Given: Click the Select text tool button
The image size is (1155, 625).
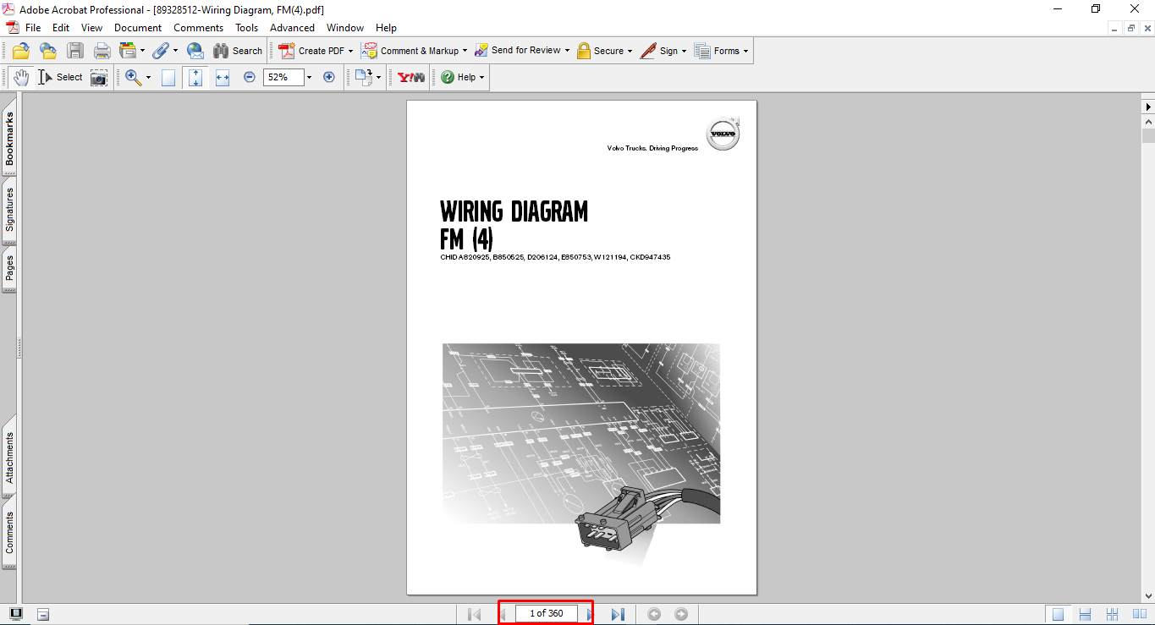Looking at the screenshot, I should (60, 77).
